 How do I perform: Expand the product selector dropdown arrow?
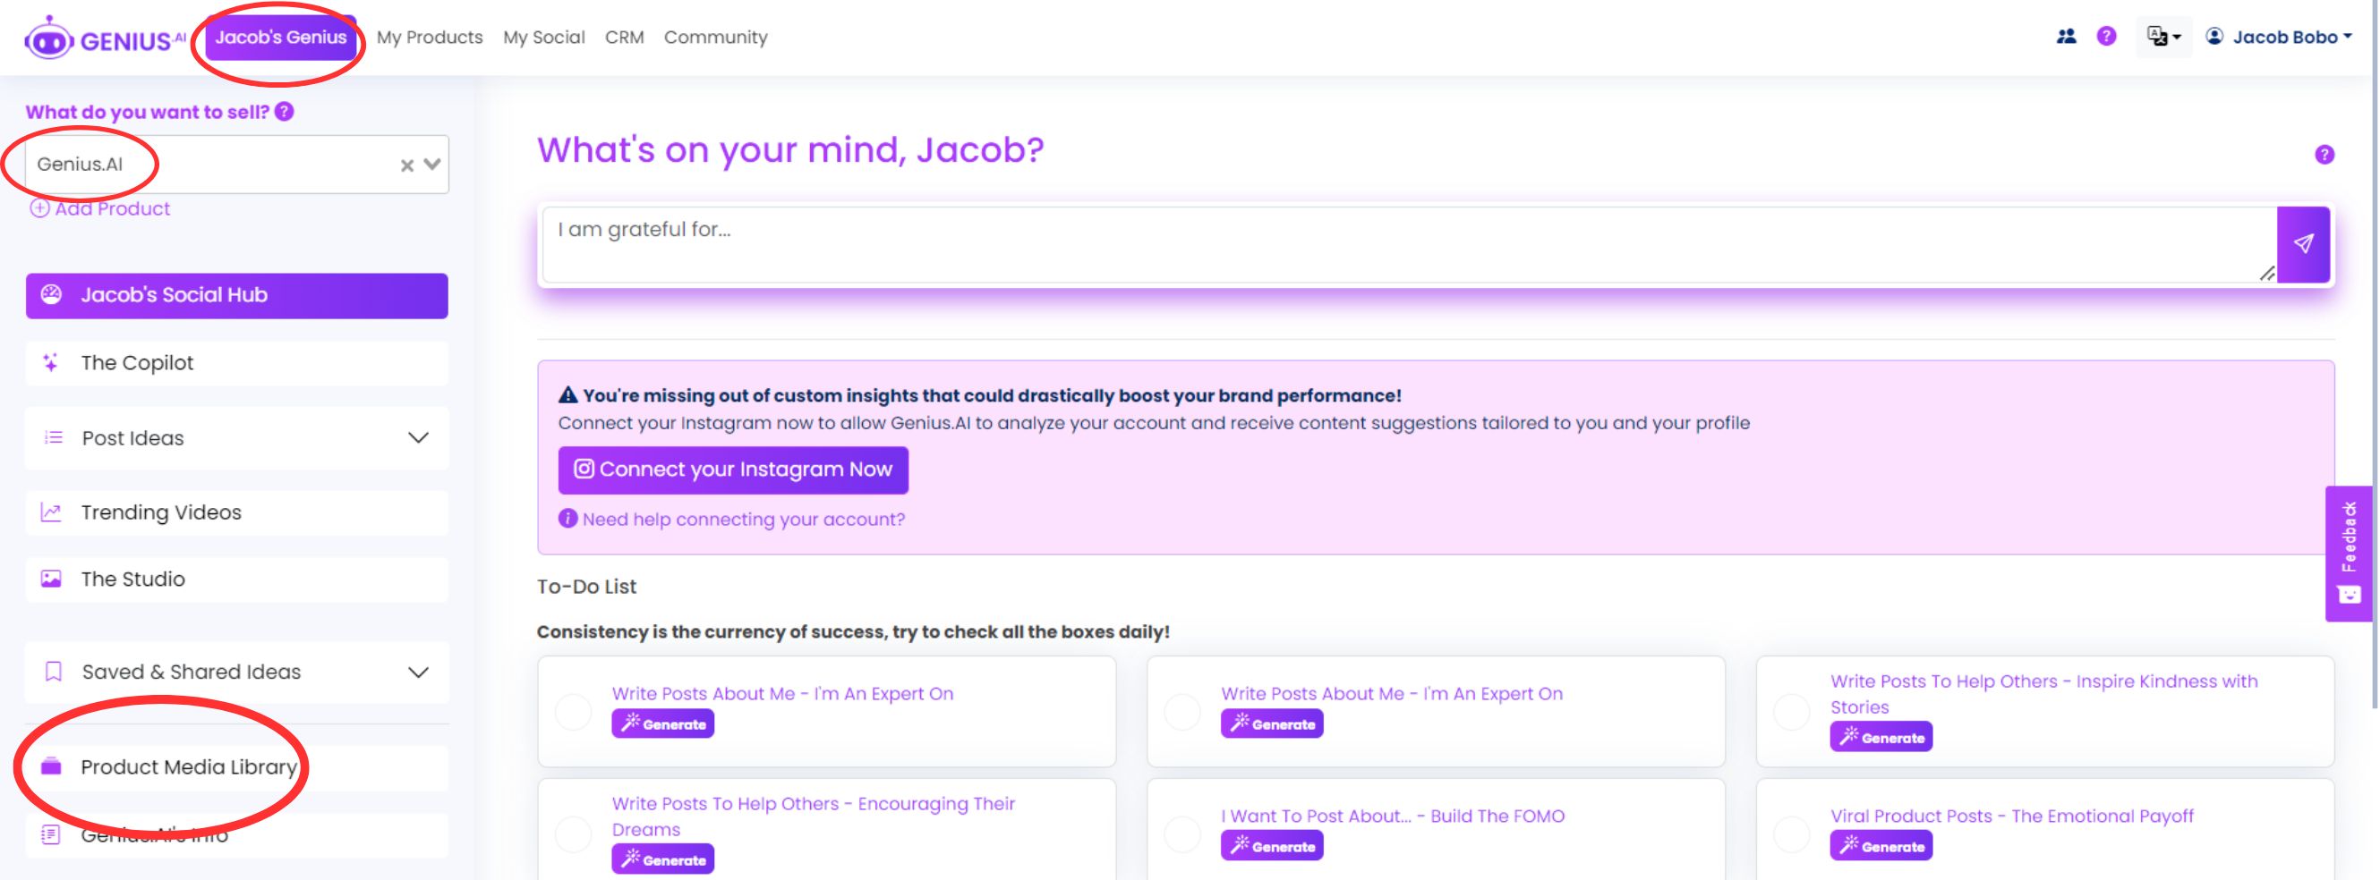click(x=431, y=165)
